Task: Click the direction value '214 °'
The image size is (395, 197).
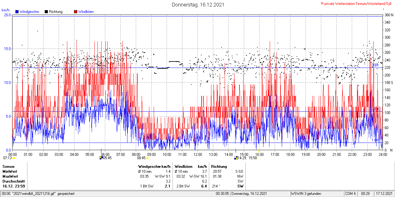Action: (x=217, y=186)
